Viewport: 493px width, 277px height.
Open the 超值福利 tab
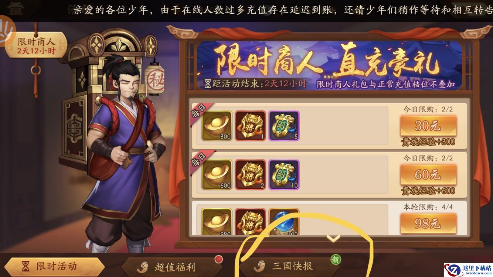coord(172,267)
